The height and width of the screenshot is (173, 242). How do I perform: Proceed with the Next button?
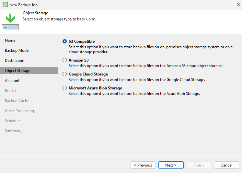tap(171, 165)
